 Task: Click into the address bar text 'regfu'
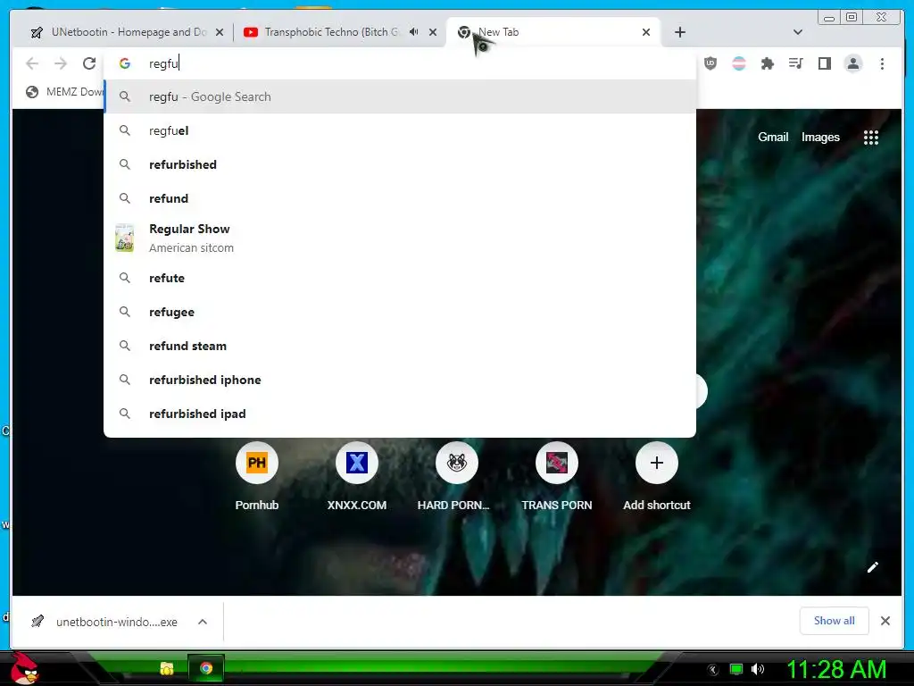point(164,63)
